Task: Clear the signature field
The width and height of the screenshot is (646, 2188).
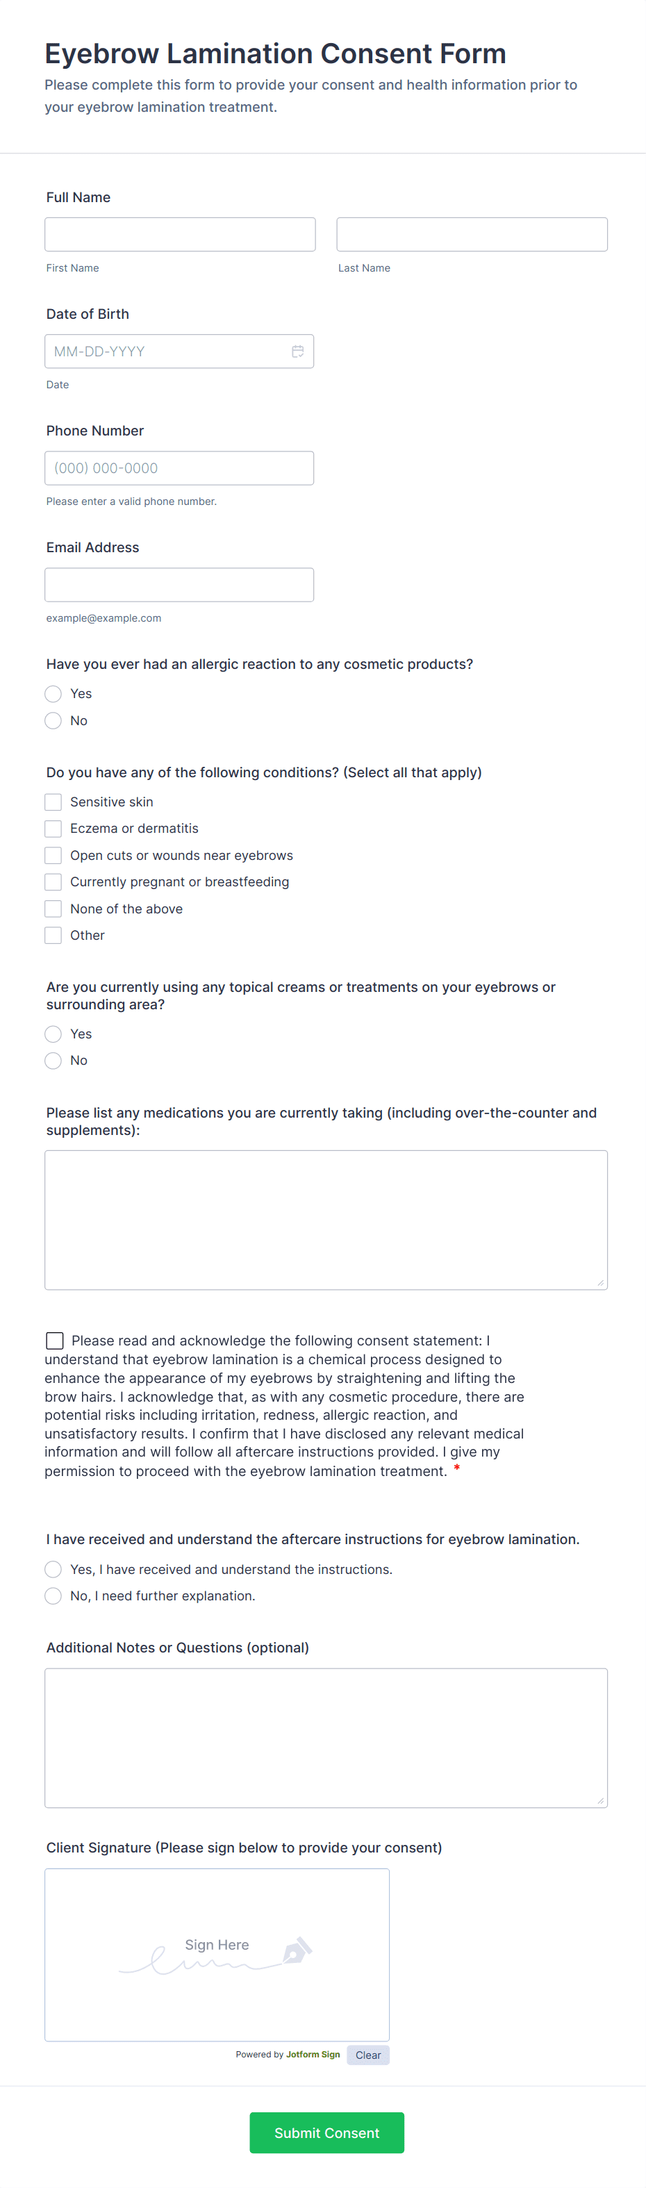Action: [x=367, y=2054]
